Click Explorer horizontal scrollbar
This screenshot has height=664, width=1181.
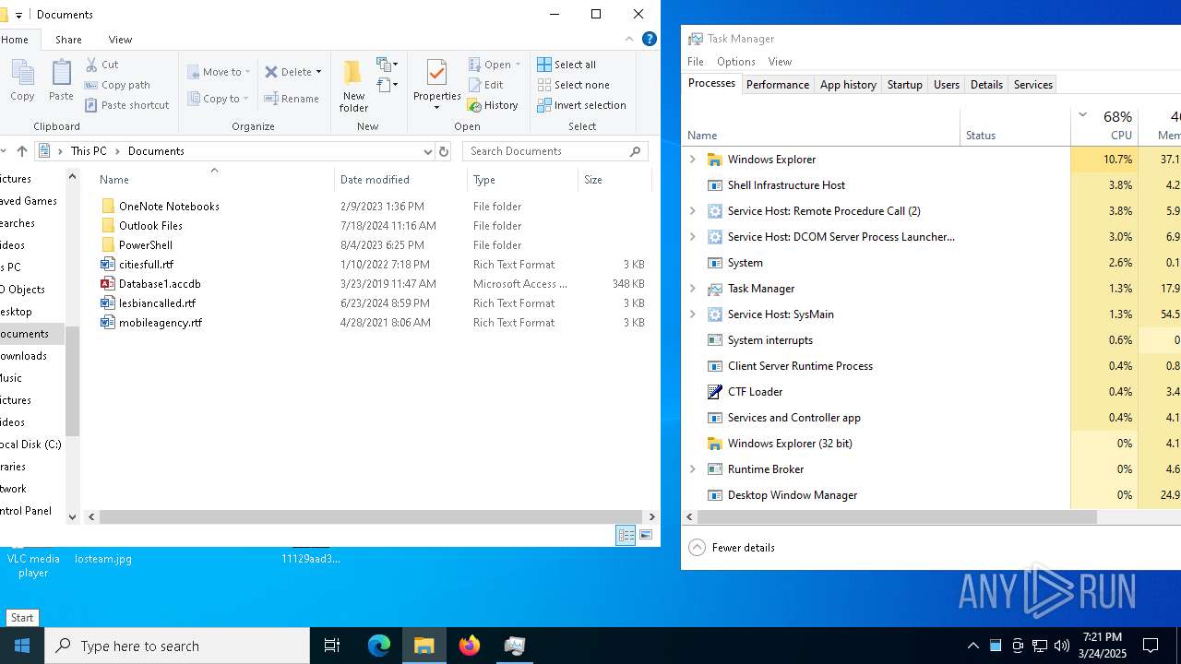coord(371,517)
